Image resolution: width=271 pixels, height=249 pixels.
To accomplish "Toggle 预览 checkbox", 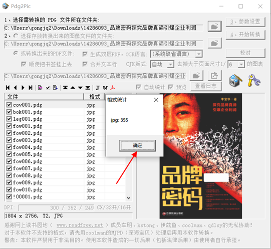I will coord(171,87).
